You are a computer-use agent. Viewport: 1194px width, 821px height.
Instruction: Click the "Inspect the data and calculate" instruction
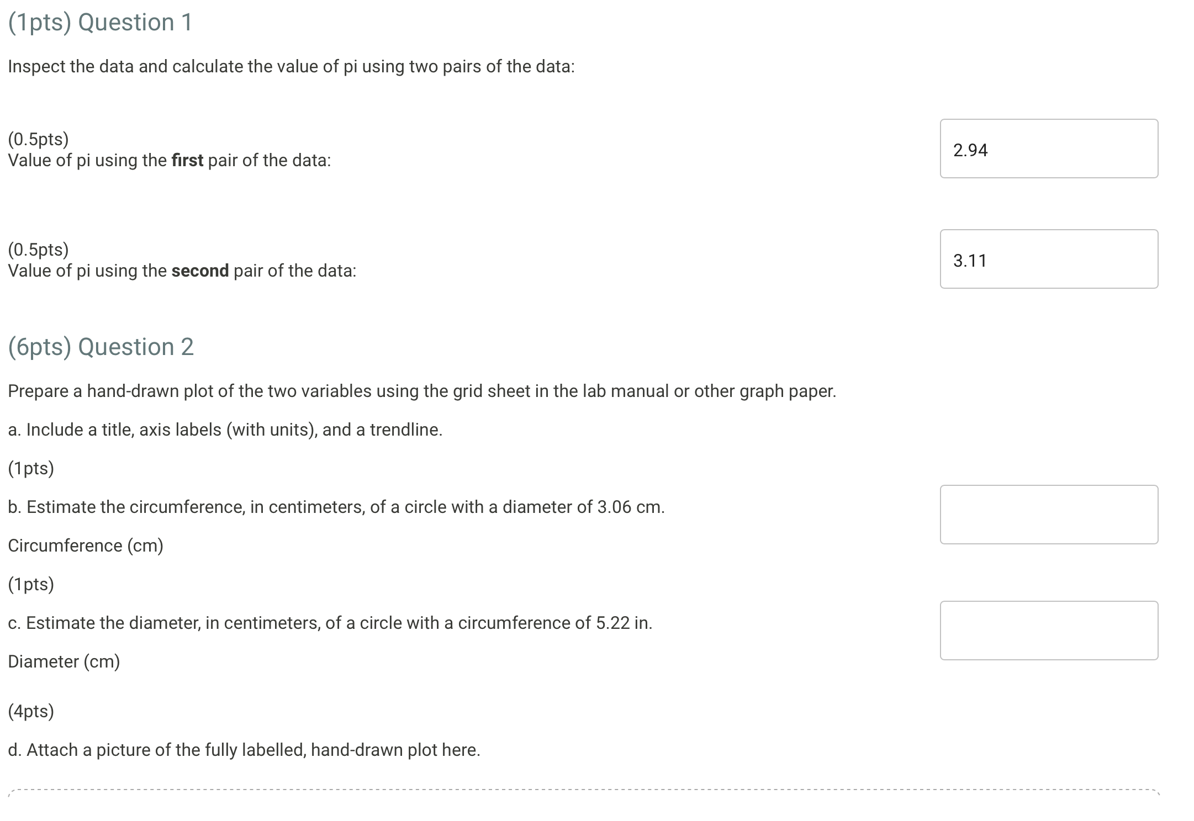pos(291,67)
